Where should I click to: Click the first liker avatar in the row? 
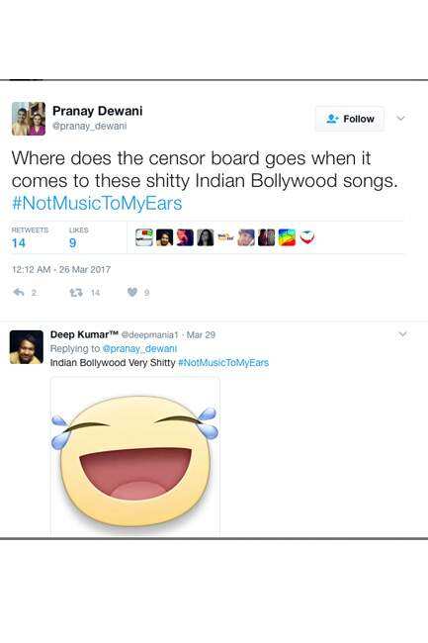(143, 237)
